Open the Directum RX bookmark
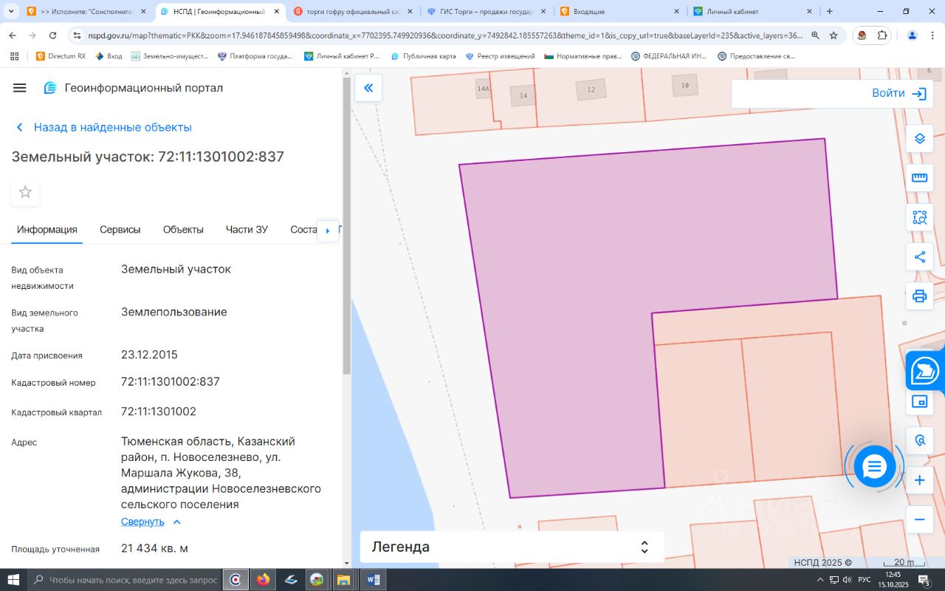This screenshot has height=591, width=945. (61, 56)
